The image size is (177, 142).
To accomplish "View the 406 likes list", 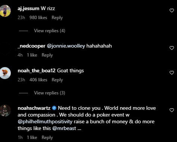I will (38, 80).
